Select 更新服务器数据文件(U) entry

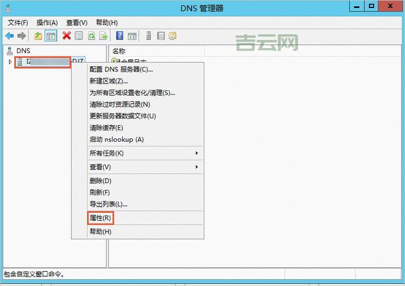pos(145,116)
